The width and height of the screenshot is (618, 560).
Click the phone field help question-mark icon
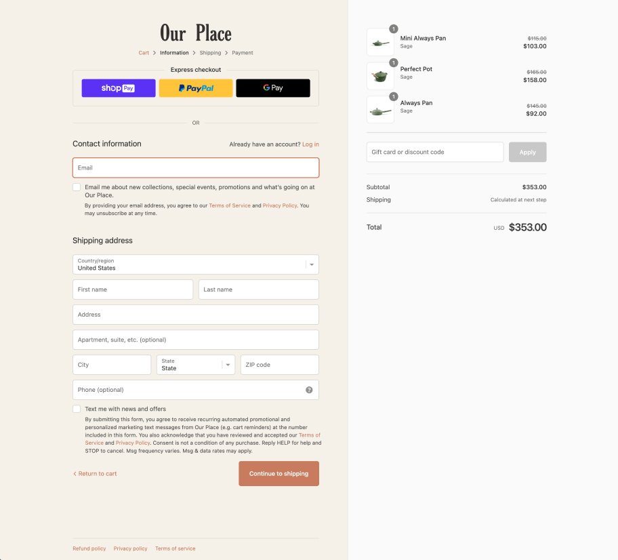(309, 390)
